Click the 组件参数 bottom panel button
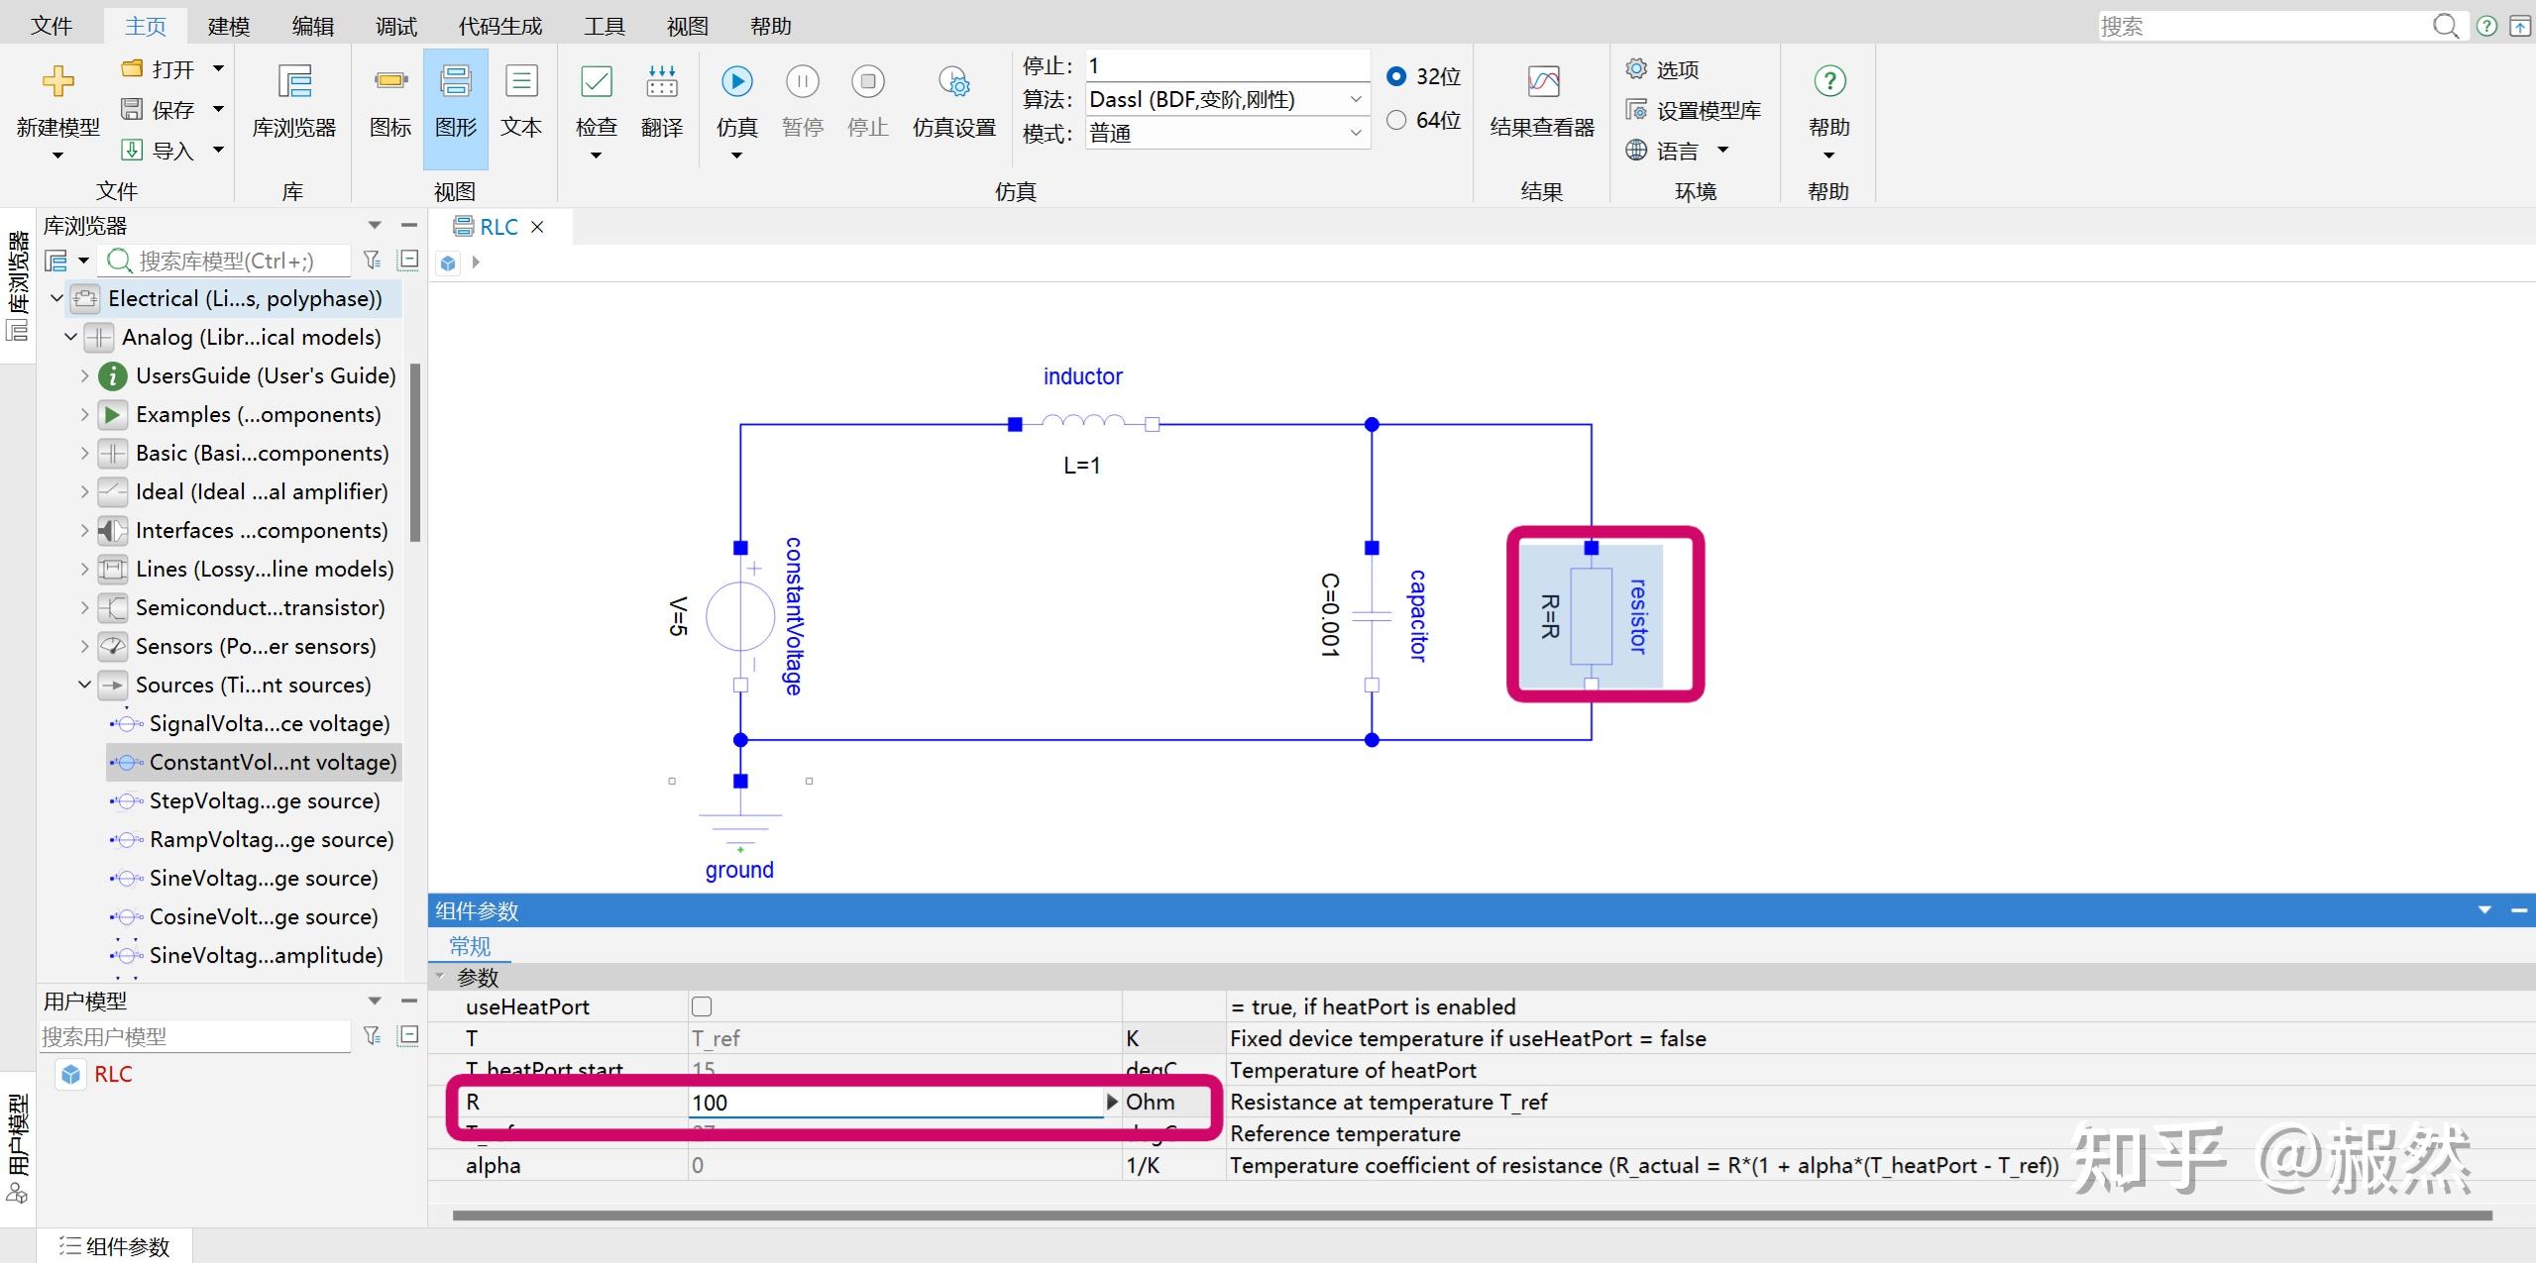This screenshot has height=1263, width=2536. pos(114,1246)
